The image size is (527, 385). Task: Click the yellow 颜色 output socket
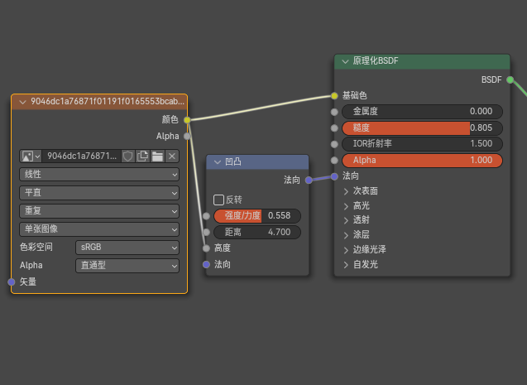[x=188, y=119]
